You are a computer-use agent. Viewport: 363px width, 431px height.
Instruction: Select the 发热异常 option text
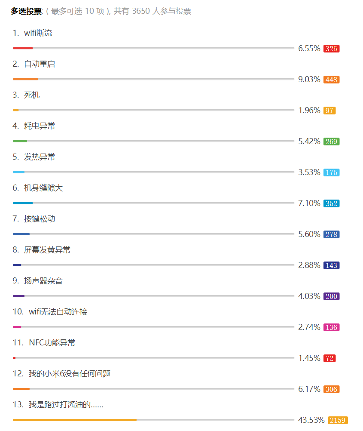[40, 157]
